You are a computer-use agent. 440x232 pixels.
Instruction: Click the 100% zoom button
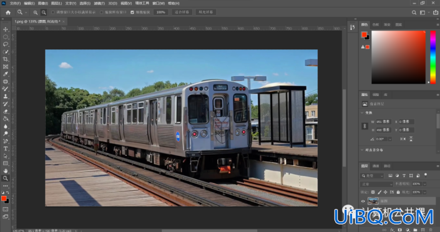tap(161, 12)
